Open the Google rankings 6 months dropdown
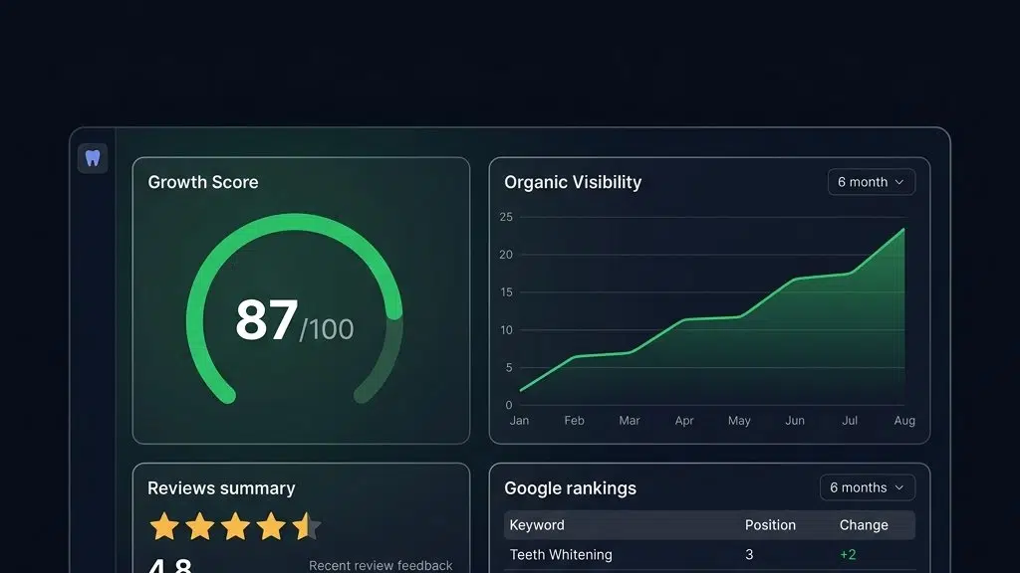Image resolution: width=1020 pixels, height=573 pixels. [868, 487]
